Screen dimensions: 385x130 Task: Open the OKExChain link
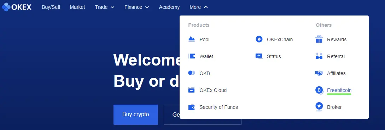280,39
